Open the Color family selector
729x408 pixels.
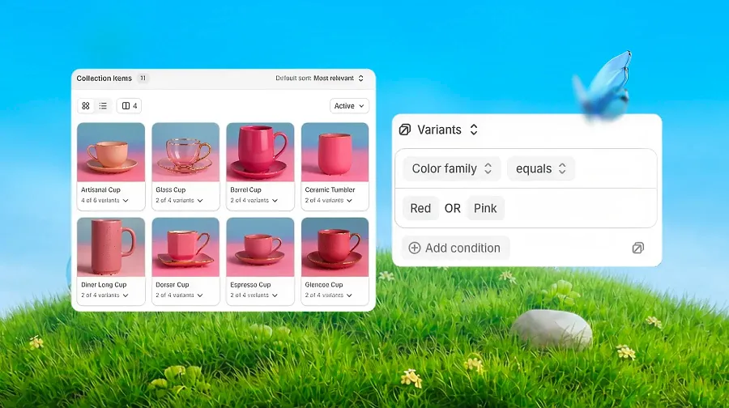pyautogui.click(x=452, y=168)
